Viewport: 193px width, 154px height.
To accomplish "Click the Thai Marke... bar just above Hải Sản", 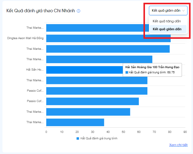I will pos(99,59).
